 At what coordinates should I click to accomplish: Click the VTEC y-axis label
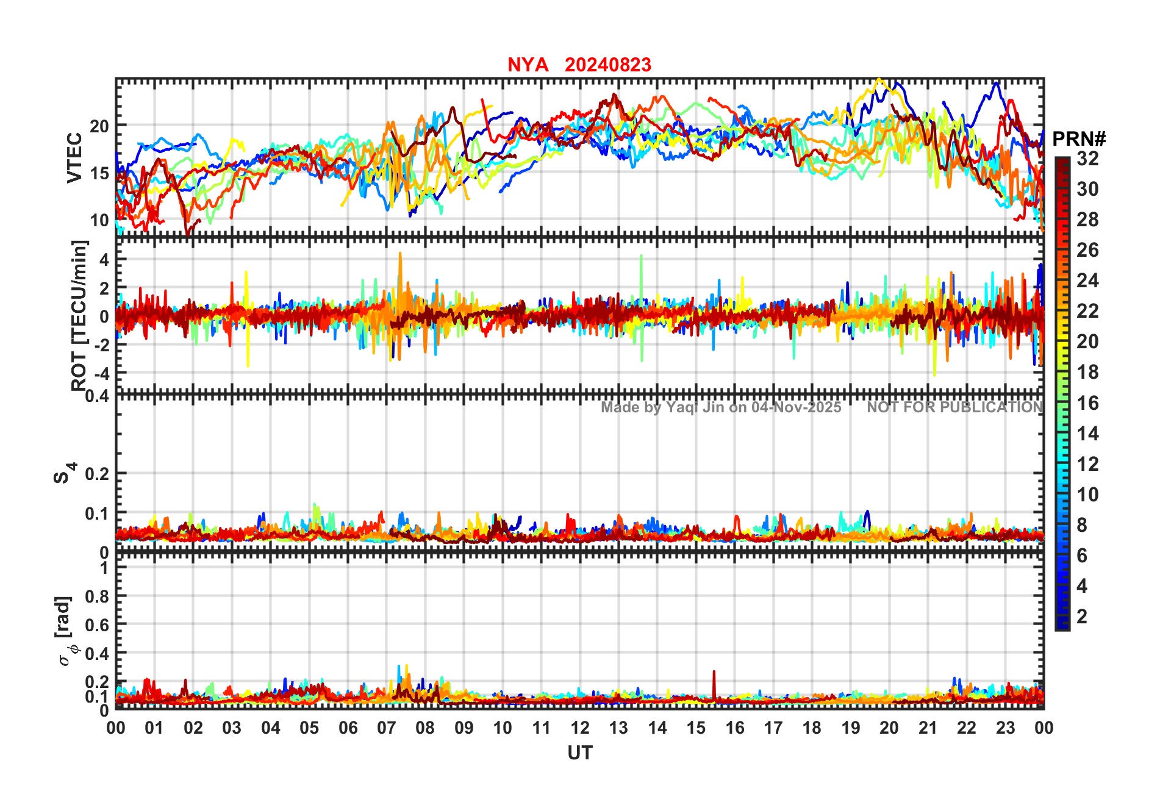click(x=74, y=157)
